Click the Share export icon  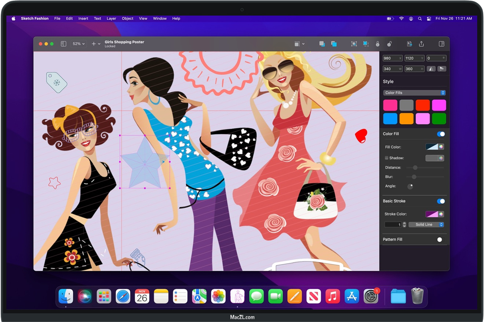[x=421, y=44]
